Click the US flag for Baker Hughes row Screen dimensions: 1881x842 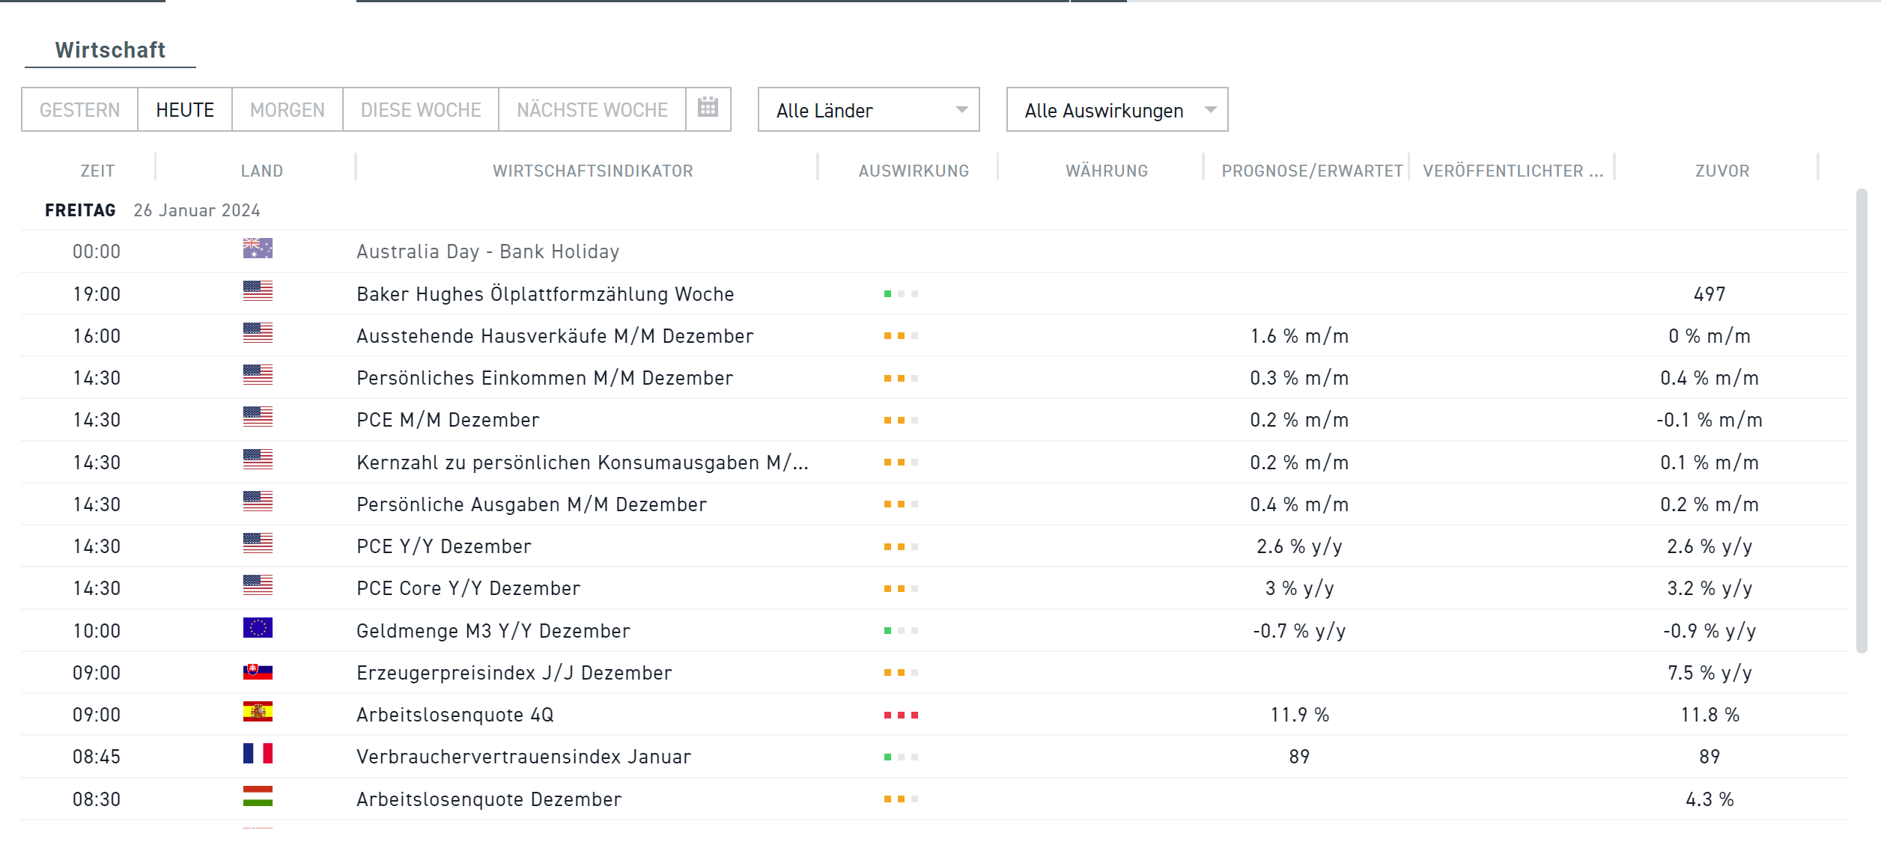click(258, 291)
